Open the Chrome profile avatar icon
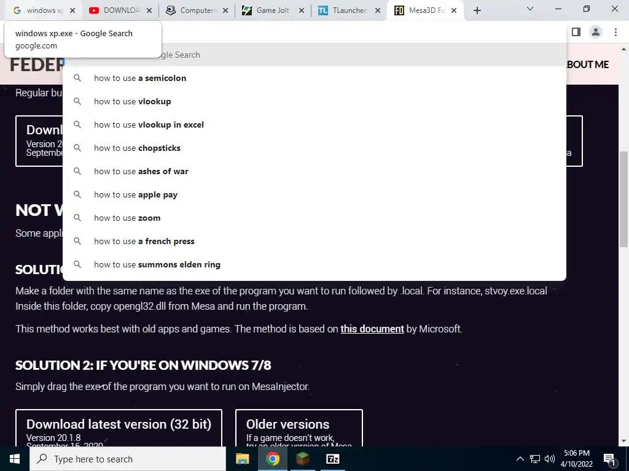The height and width of the screenshot is (471, 629). [596, 32]
